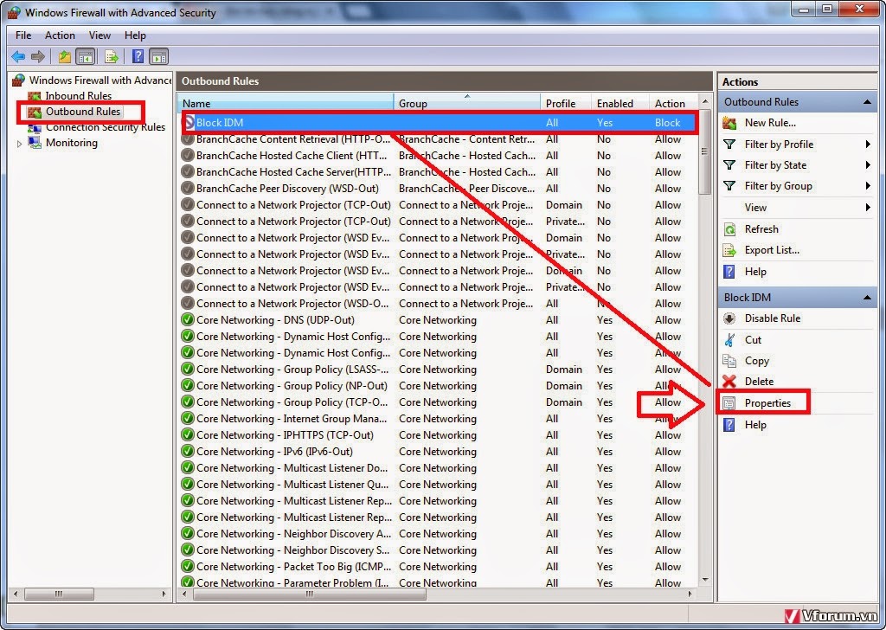Viewport: 886px width, 630px height.
Task: Sort rules by the Action column header
Action: (673, 103)
